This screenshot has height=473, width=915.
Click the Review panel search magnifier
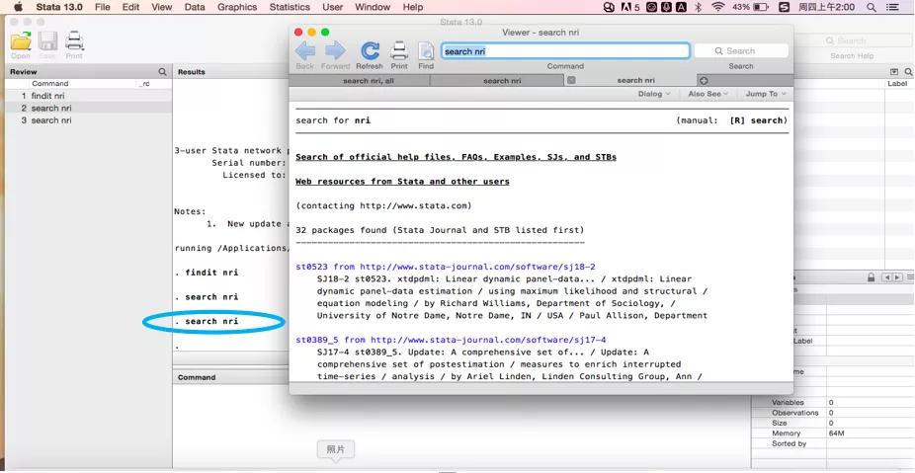tap(162, 72)
